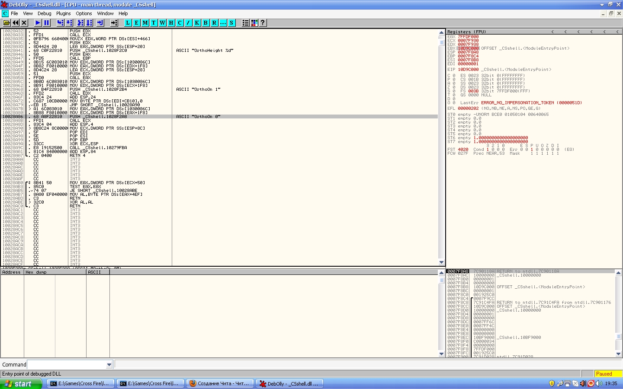Select the EBX register value 10D9C000
The height and width of the screenshot is (389, 623).
(x=469, y=48)
